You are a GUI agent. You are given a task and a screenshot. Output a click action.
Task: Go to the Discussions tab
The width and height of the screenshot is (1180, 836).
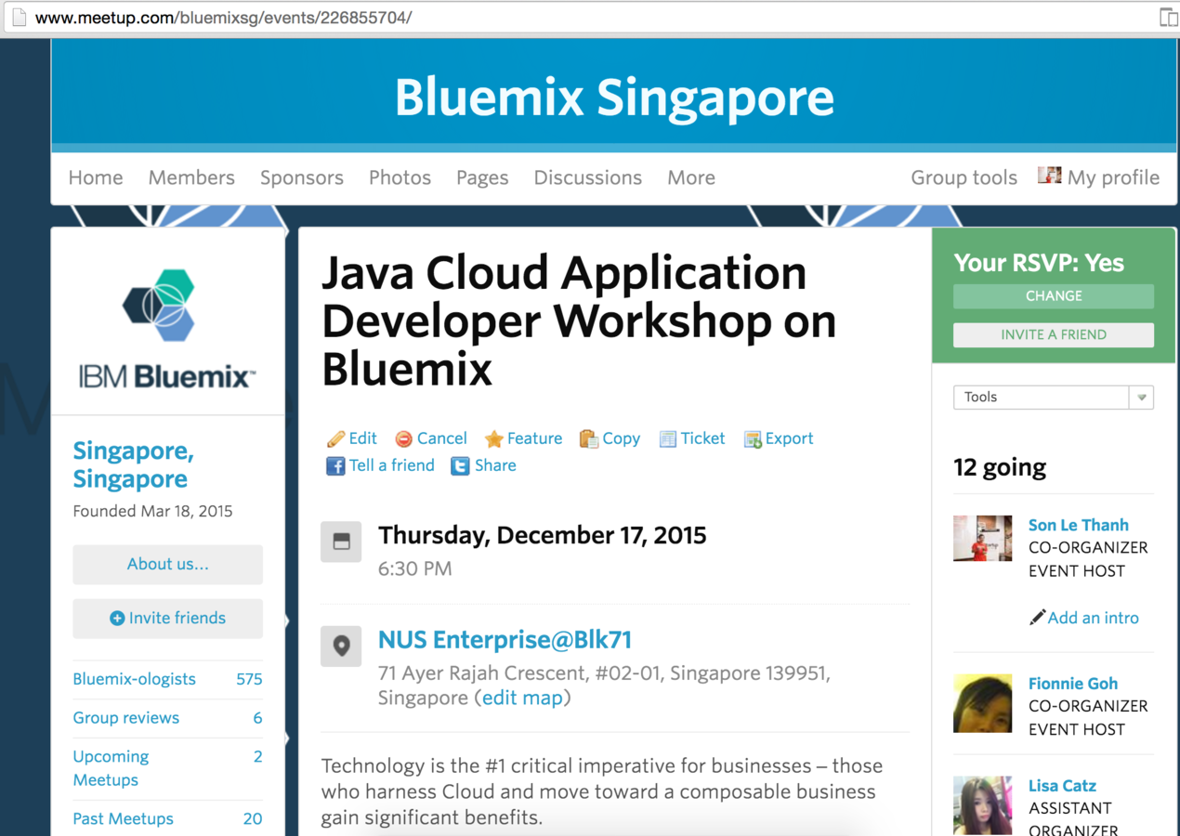point(587,177)
